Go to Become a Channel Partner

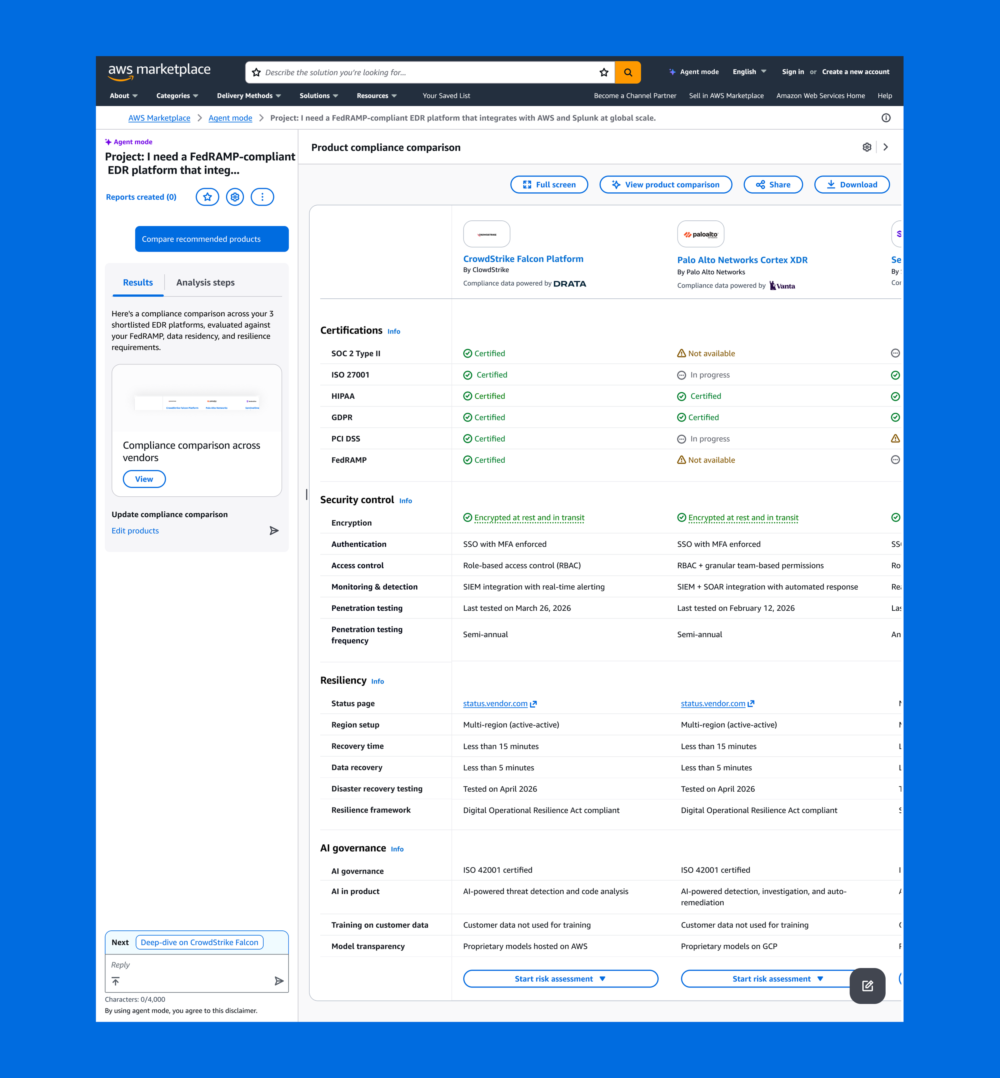click(x=635, y=96)
